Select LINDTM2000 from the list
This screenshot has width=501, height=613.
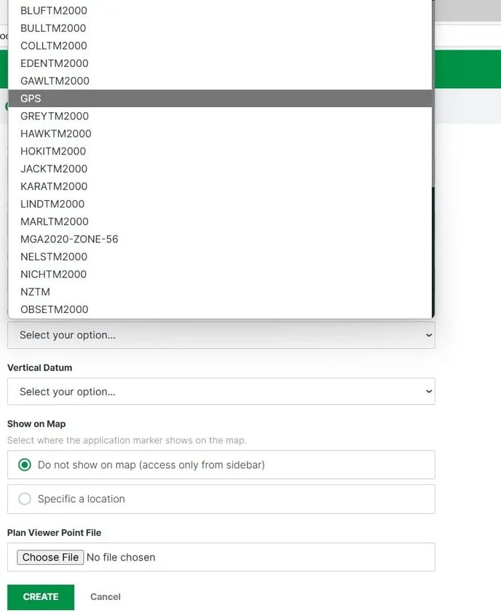(x=52, y=204)
